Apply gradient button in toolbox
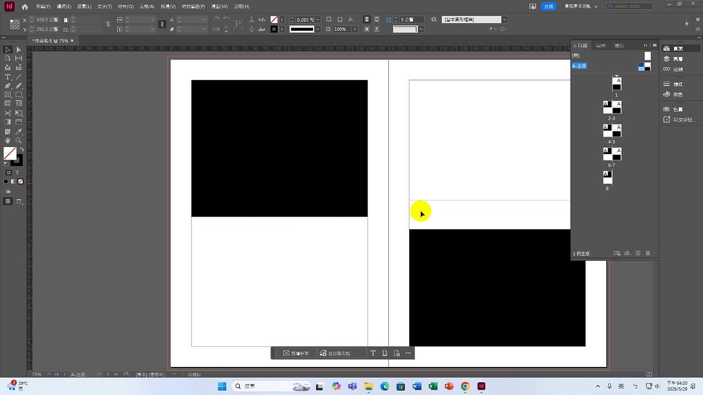The width and height of the screenshot is (703, 395). [13, 181]
